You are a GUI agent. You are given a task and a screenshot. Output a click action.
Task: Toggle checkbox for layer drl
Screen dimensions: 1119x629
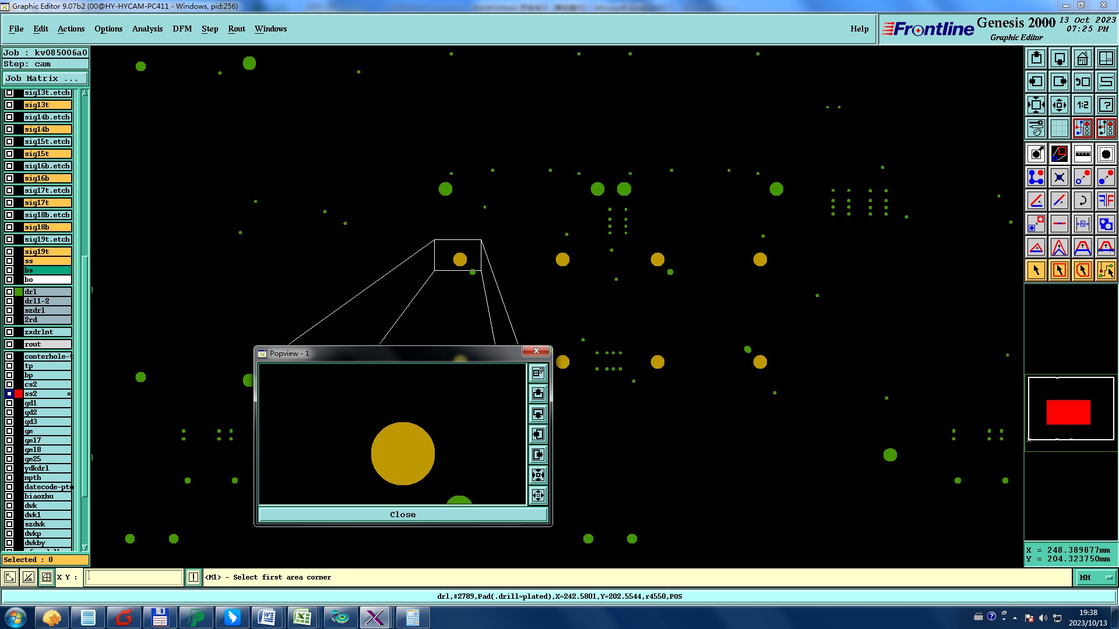point(9,292)
